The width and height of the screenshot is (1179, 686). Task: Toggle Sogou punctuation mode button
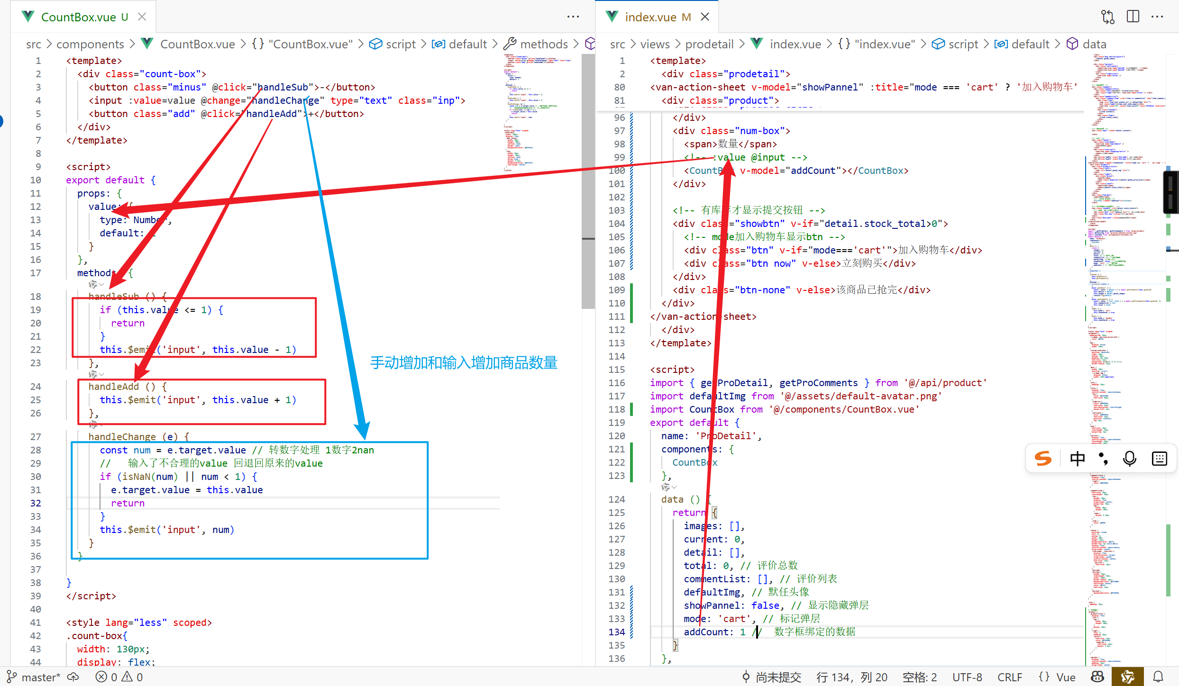pos(1104,458)
